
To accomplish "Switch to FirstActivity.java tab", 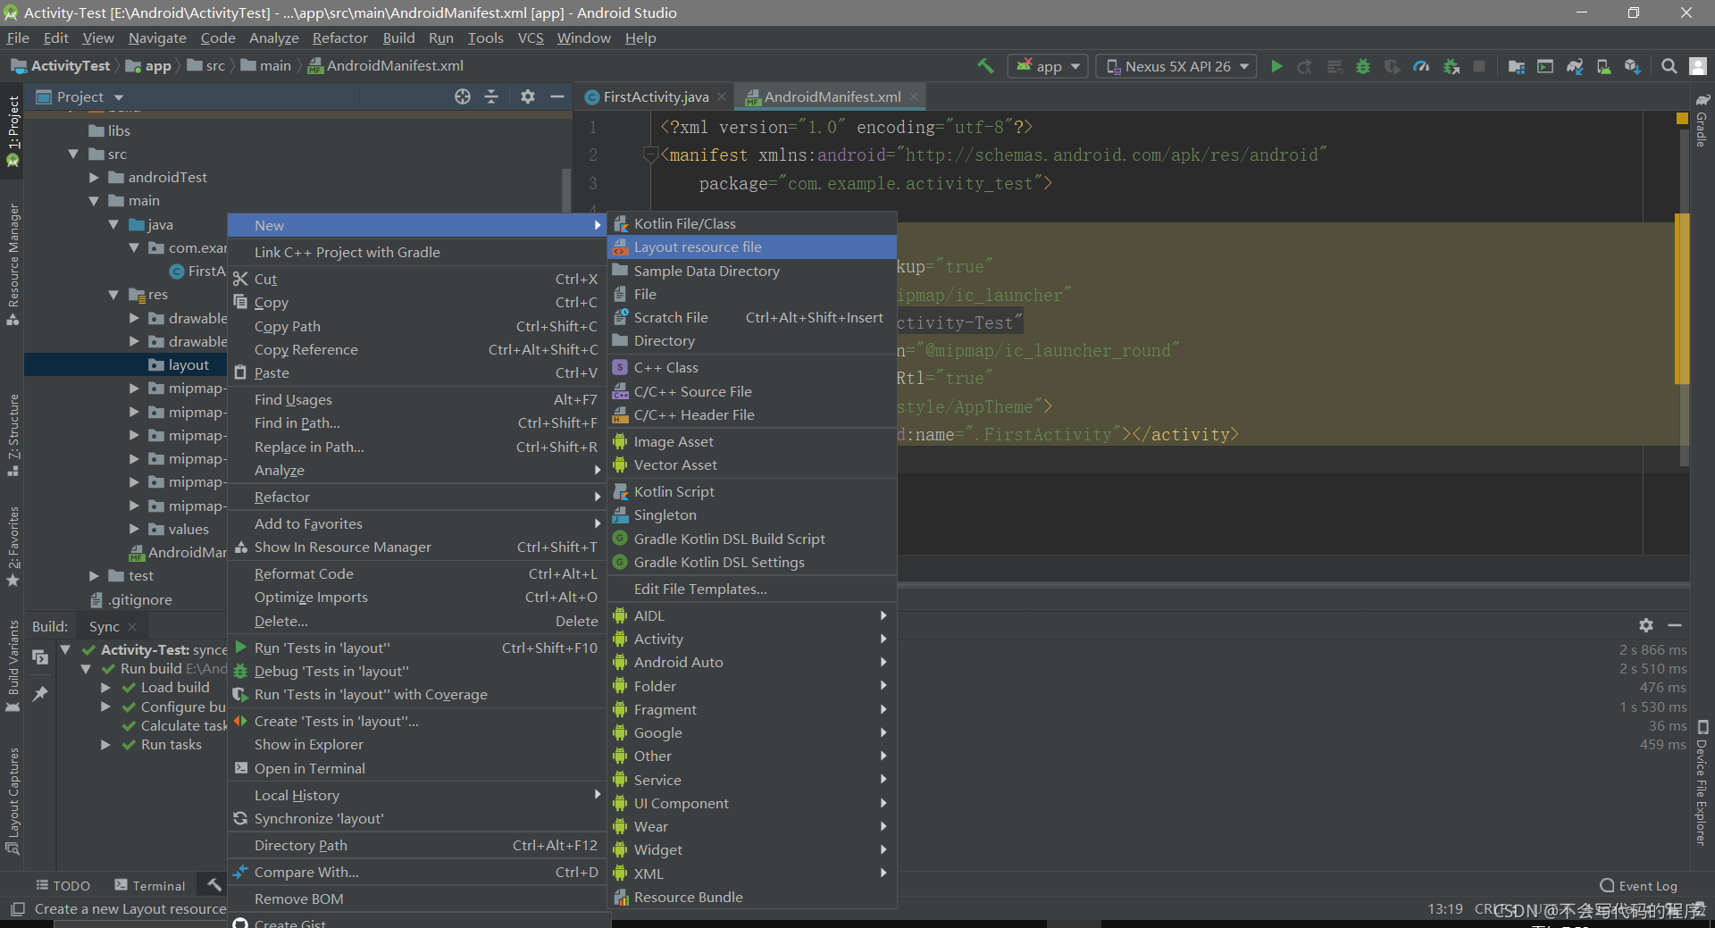I will tap(656, 96).
